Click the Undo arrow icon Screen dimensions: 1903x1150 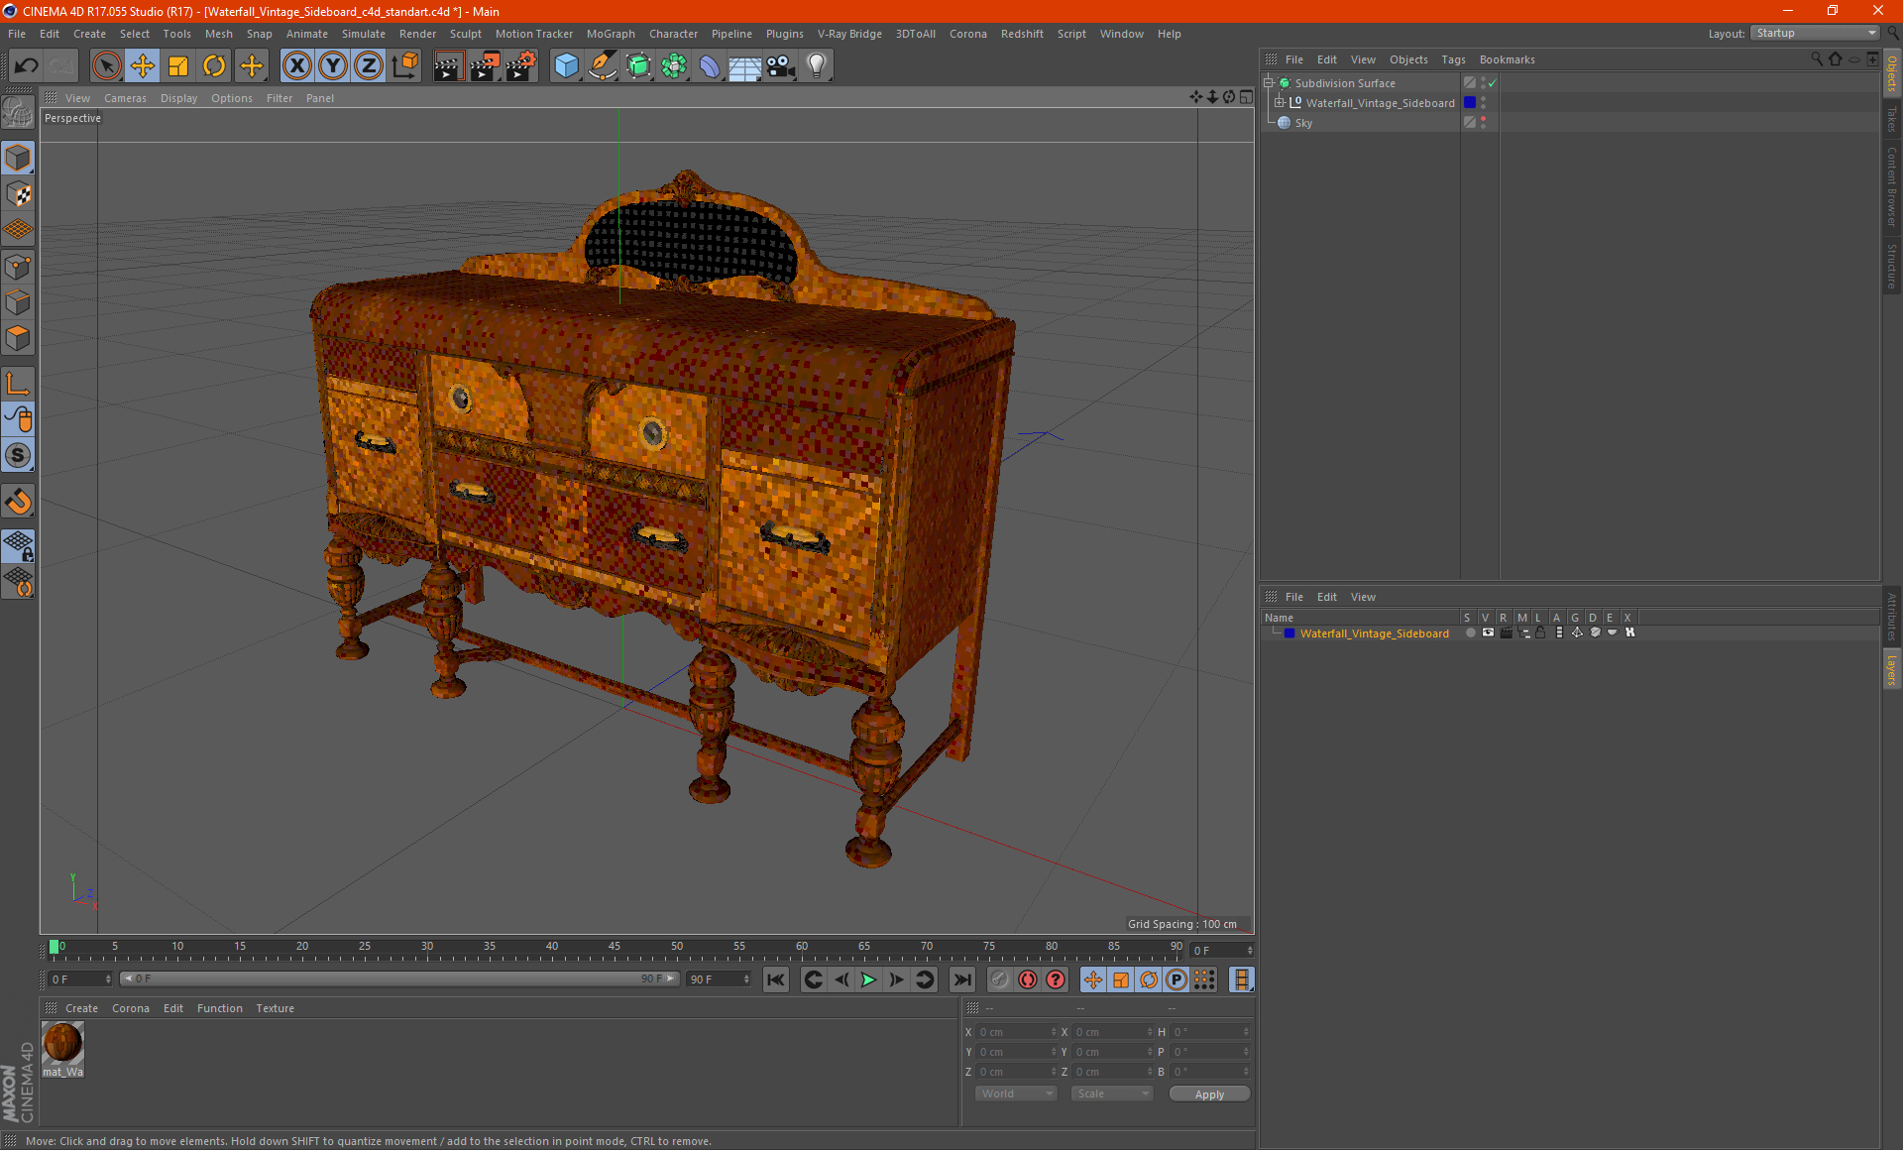click(x=27, y=66)
